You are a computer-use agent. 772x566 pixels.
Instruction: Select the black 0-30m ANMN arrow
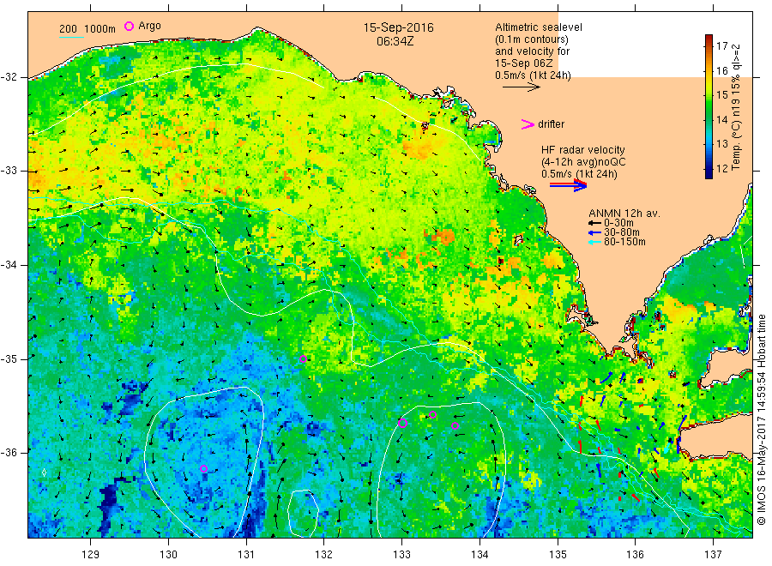pyautogui.click(x=594, y=223)
